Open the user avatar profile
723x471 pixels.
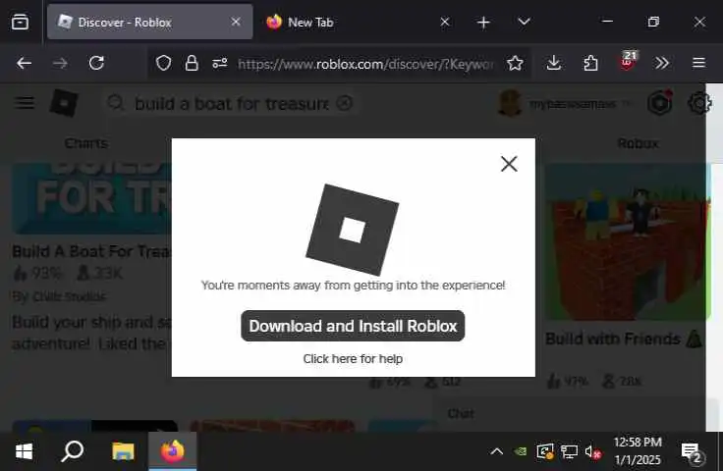[x=510, y=103]
